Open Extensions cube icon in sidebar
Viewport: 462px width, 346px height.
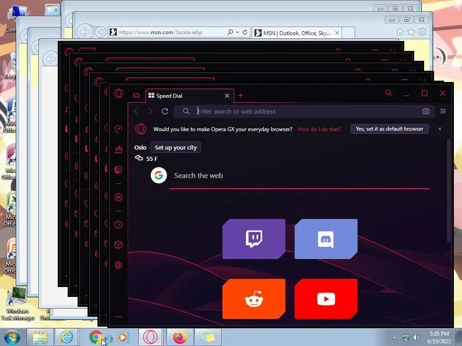pyautogui.click(x=119, y=245)
